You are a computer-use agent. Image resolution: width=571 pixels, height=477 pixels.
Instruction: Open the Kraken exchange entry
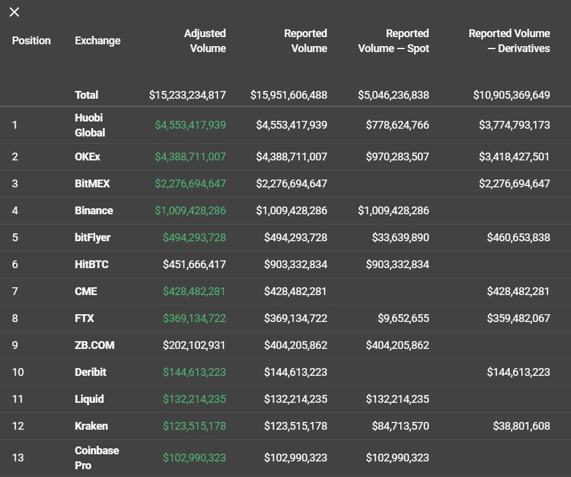pyautogui.click(x=92, y=426)
